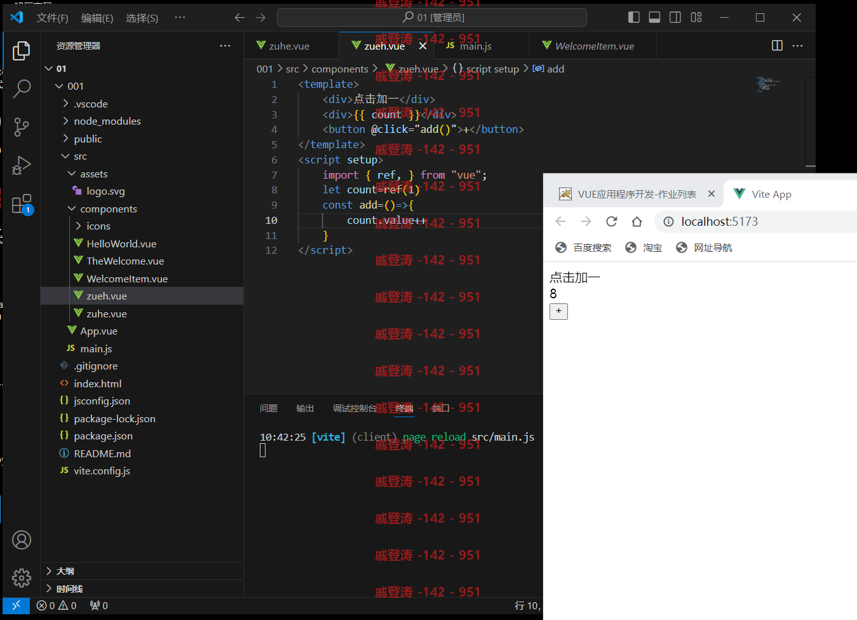Collapse the 001 folder
Image resolution: width=857 pixels, height=620 pixels.
(59, 86)
